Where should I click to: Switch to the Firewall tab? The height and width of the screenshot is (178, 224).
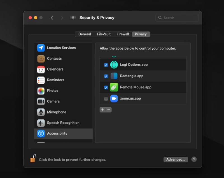tap(123, 34)
